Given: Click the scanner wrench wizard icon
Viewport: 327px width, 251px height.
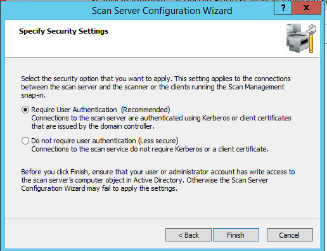Looking at the screenshot, I should [x=301, y=39].
